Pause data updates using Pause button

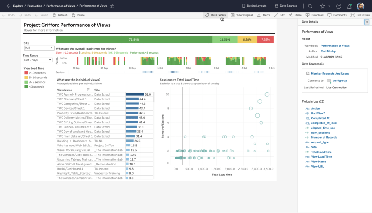(78, 15)
